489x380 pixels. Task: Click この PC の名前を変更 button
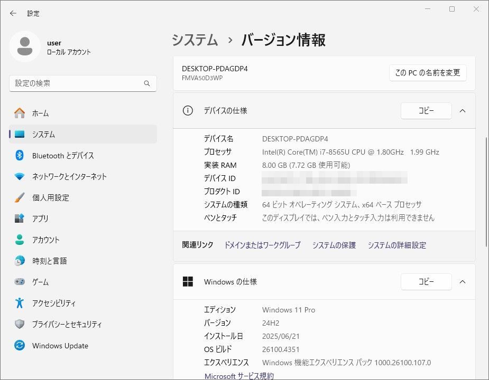coord(428,73)
